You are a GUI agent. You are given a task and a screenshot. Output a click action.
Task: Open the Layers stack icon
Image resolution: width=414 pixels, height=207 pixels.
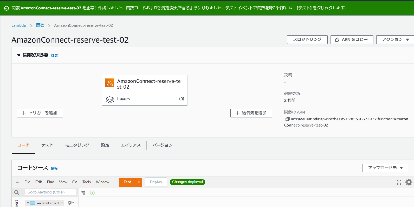110,100
